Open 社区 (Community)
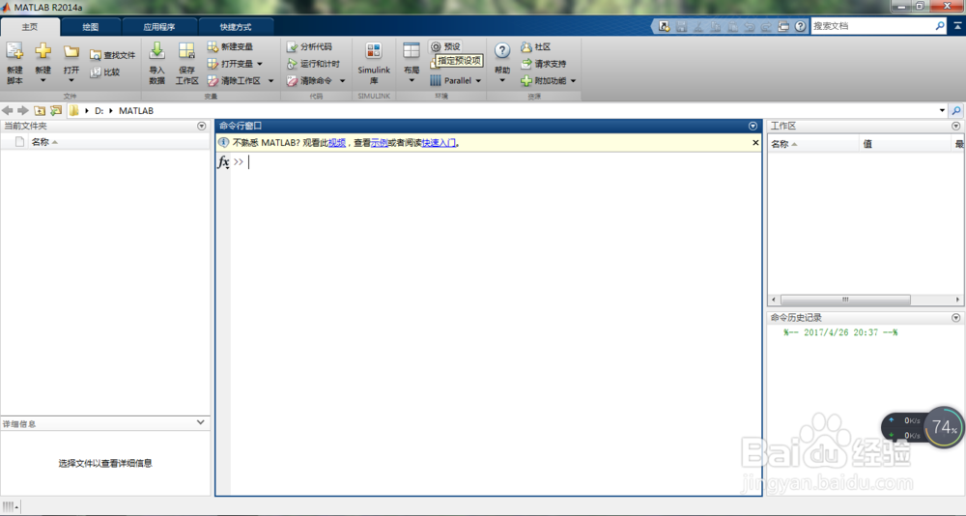This screenshot has width=966, height=516. click(535, 46)
